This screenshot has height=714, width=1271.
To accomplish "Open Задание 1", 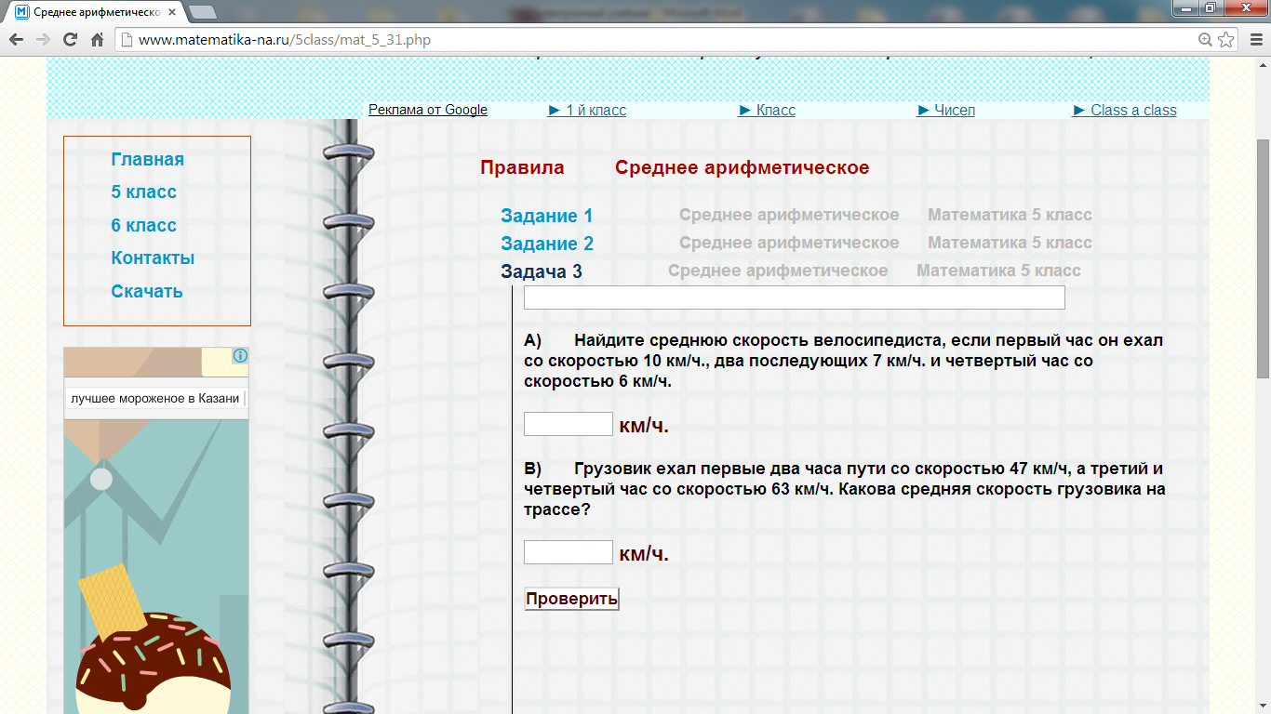I will point(547,216).
